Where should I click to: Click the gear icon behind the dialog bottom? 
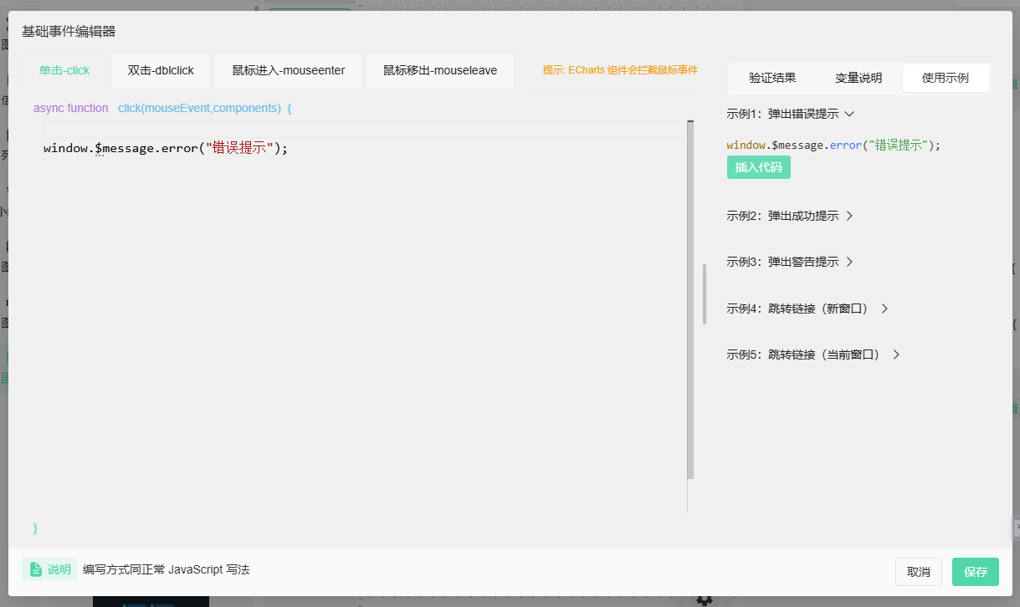(705, 600)
